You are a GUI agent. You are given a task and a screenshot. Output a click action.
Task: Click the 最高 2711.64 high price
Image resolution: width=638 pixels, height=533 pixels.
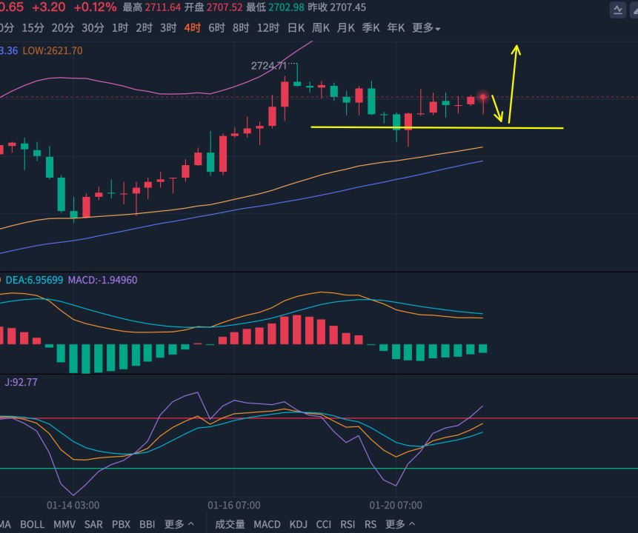[152, 7]
